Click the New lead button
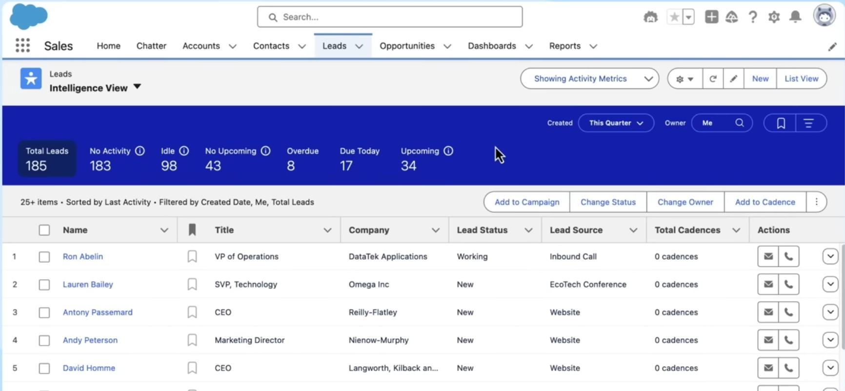The width and height of the screenshot is (845, 391). pos(760,79)
